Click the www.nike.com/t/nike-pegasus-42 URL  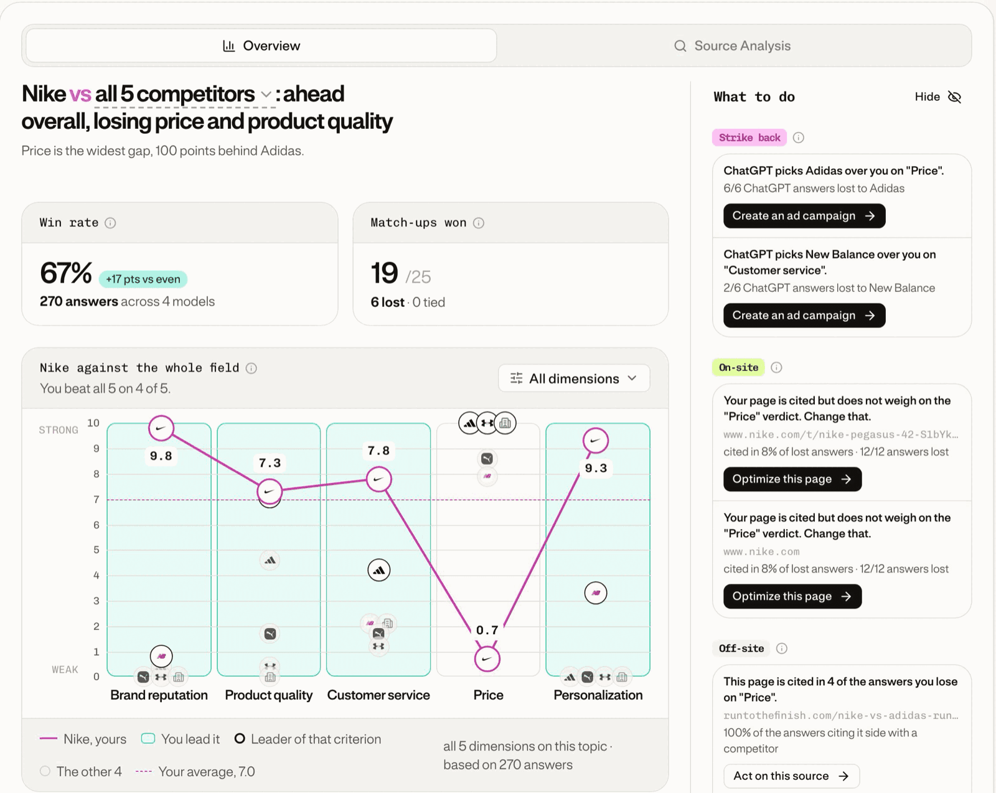pyautogui.click(x=841, y=434)
